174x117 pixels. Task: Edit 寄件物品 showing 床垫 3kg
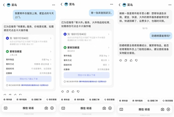(86, 56)
